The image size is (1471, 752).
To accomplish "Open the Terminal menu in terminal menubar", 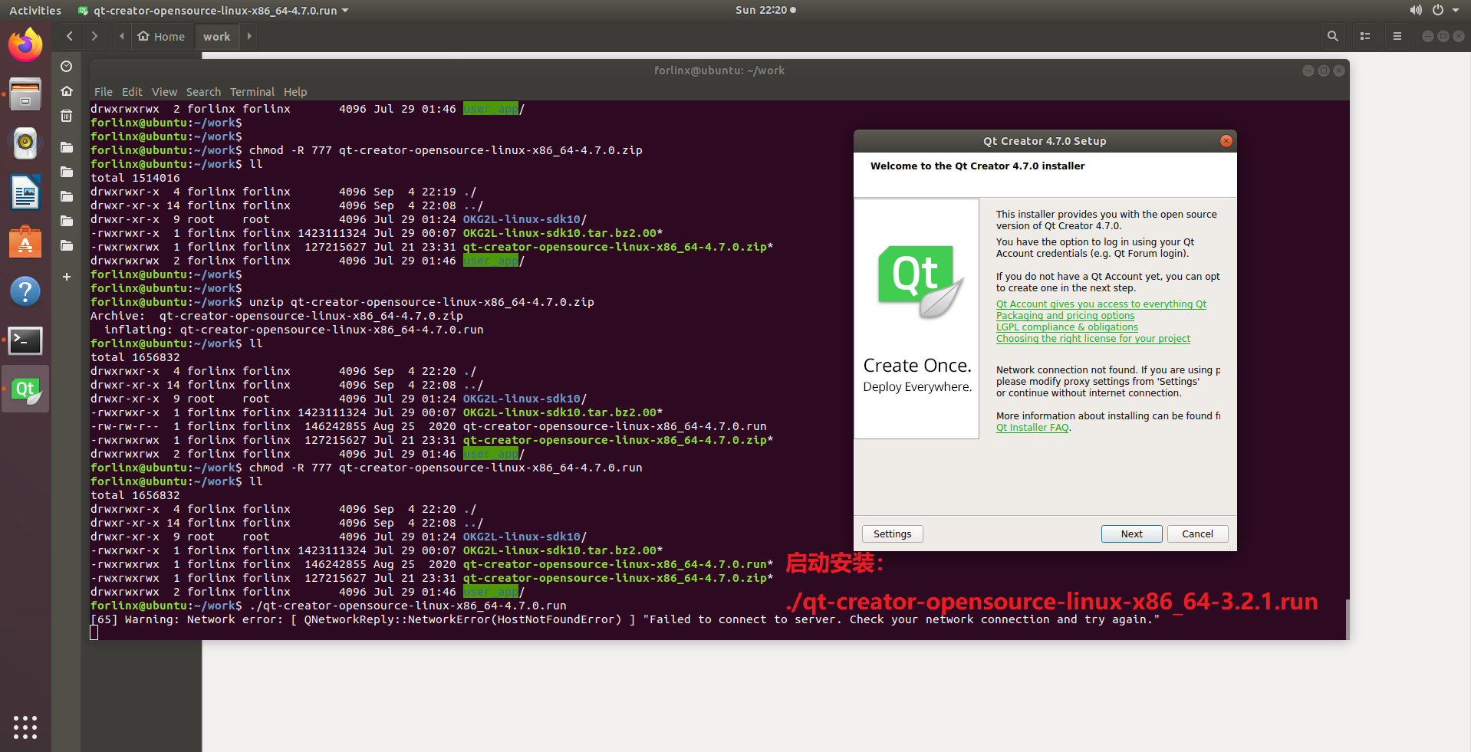I will tap(252, 92).
